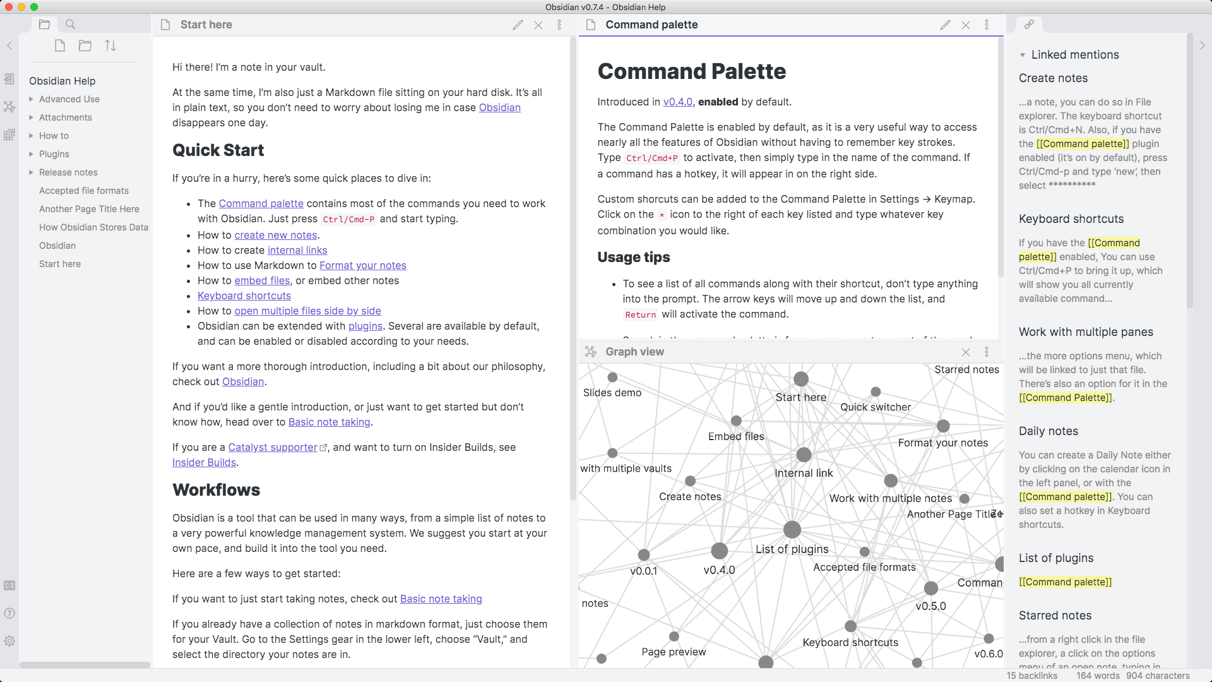Toggle Linked mentions panel visibility
Viewport: 1212px width, 682px height.
[x=1022, y=54]
